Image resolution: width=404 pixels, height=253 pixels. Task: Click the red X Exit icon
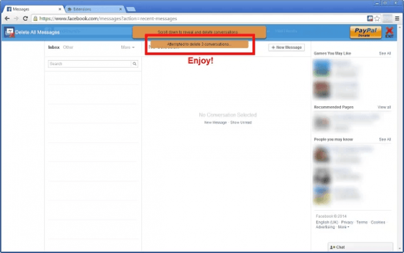pos(389,32)
